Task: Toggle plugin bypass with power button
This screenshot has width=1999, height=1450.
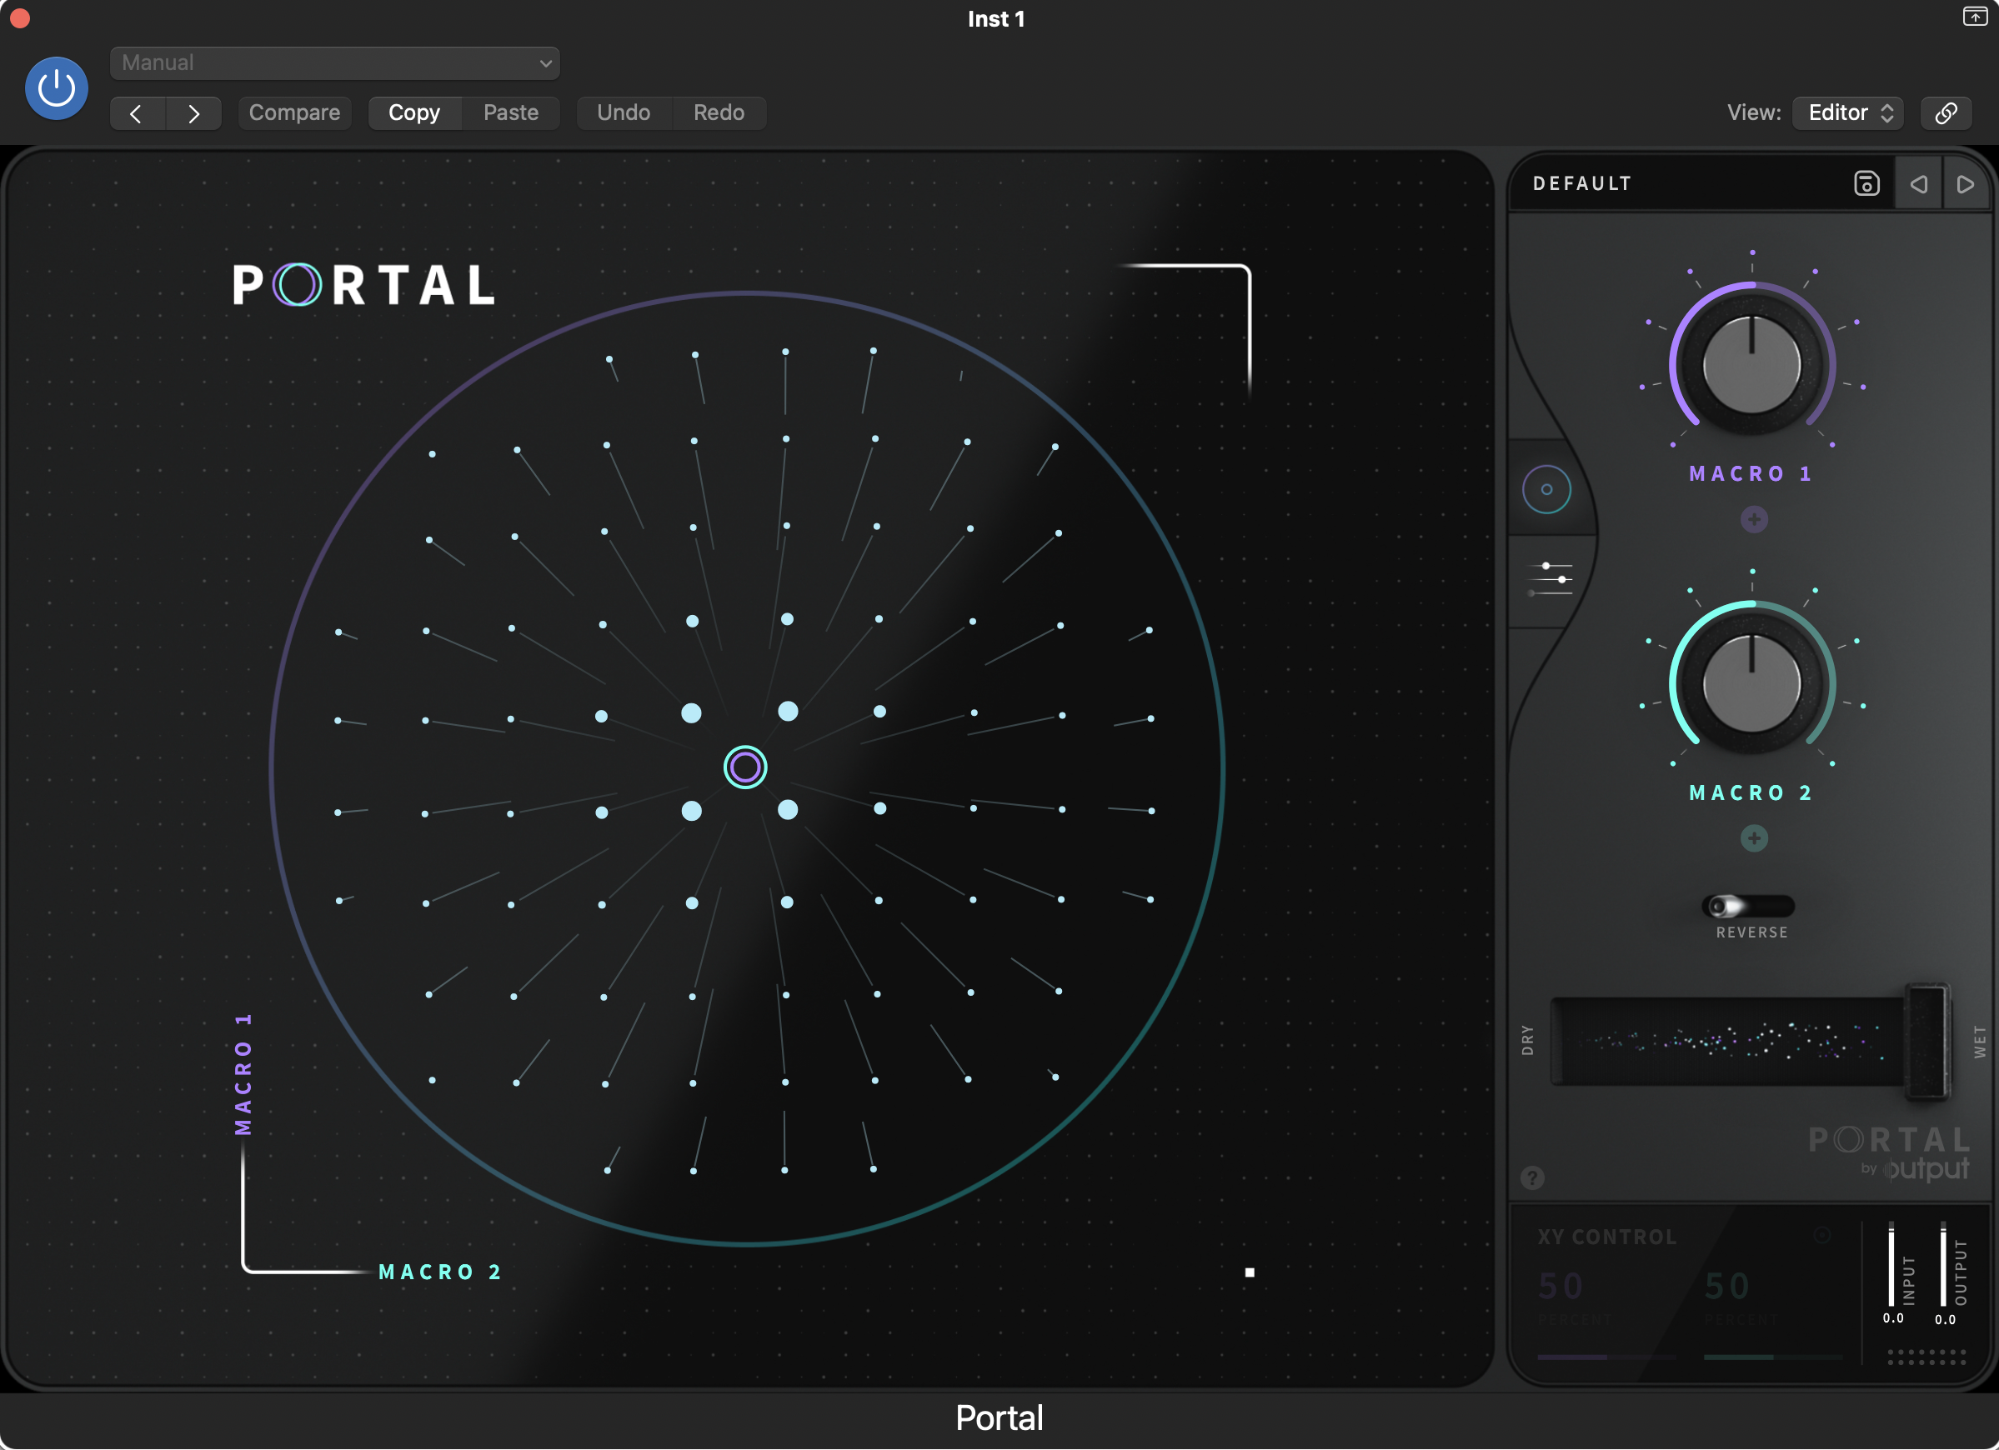Action: (56, 88)
